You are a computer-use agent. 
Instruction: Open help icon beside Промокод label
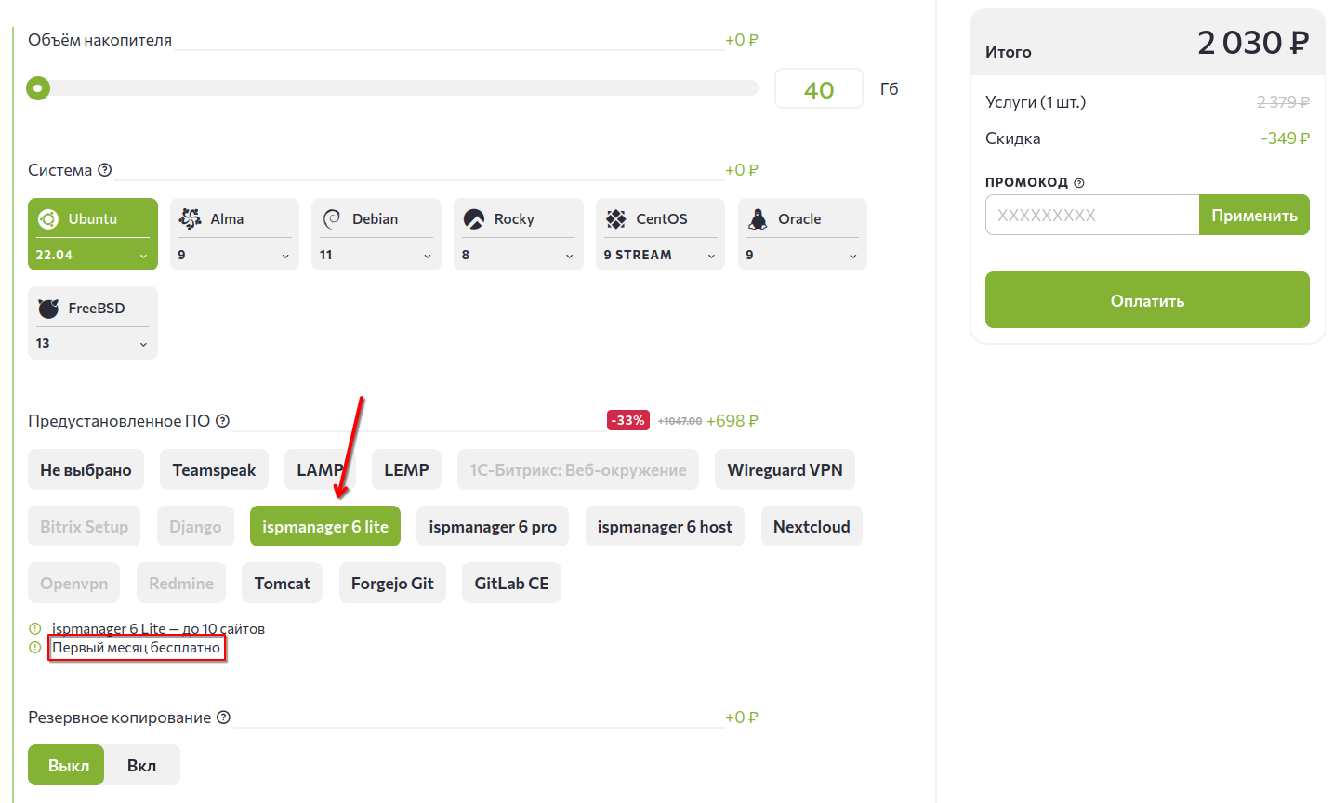pos(1079,183)
